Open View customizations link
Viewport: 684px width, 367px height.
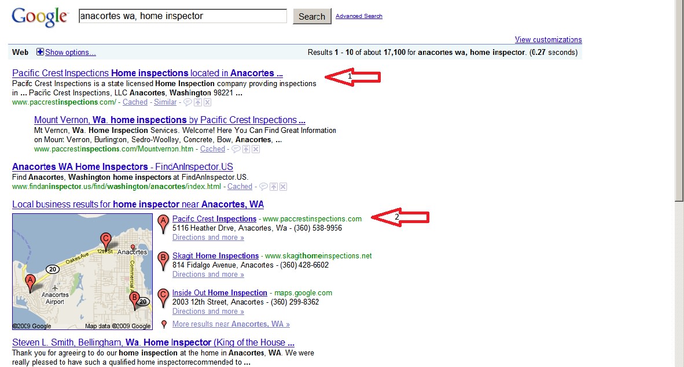click(548, 40)
